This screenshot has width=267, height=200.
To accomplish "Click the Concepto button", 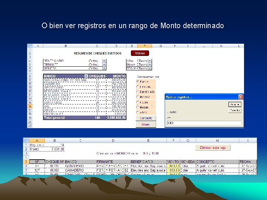I will (146, 118).
